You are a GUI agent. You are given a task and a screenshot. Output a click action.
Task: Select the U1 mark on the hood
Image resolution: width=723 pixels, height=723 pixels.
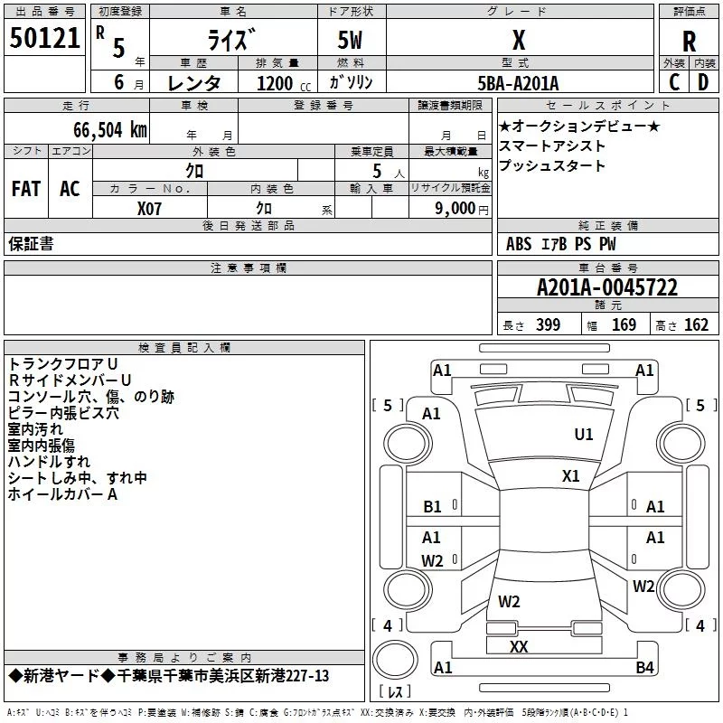point(584,435)
